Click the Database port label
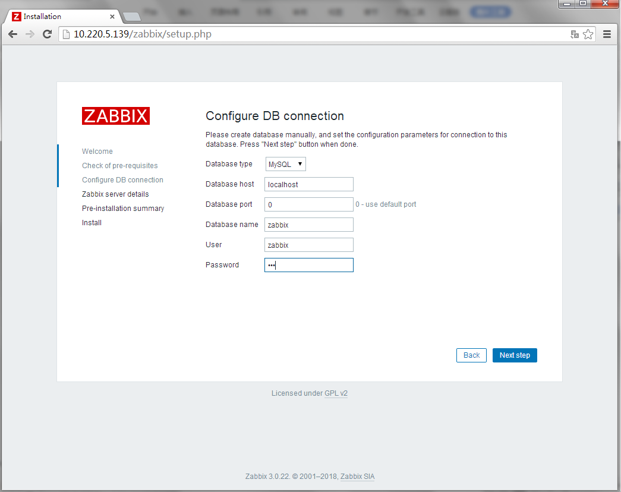621x492 pixels. 229,204
